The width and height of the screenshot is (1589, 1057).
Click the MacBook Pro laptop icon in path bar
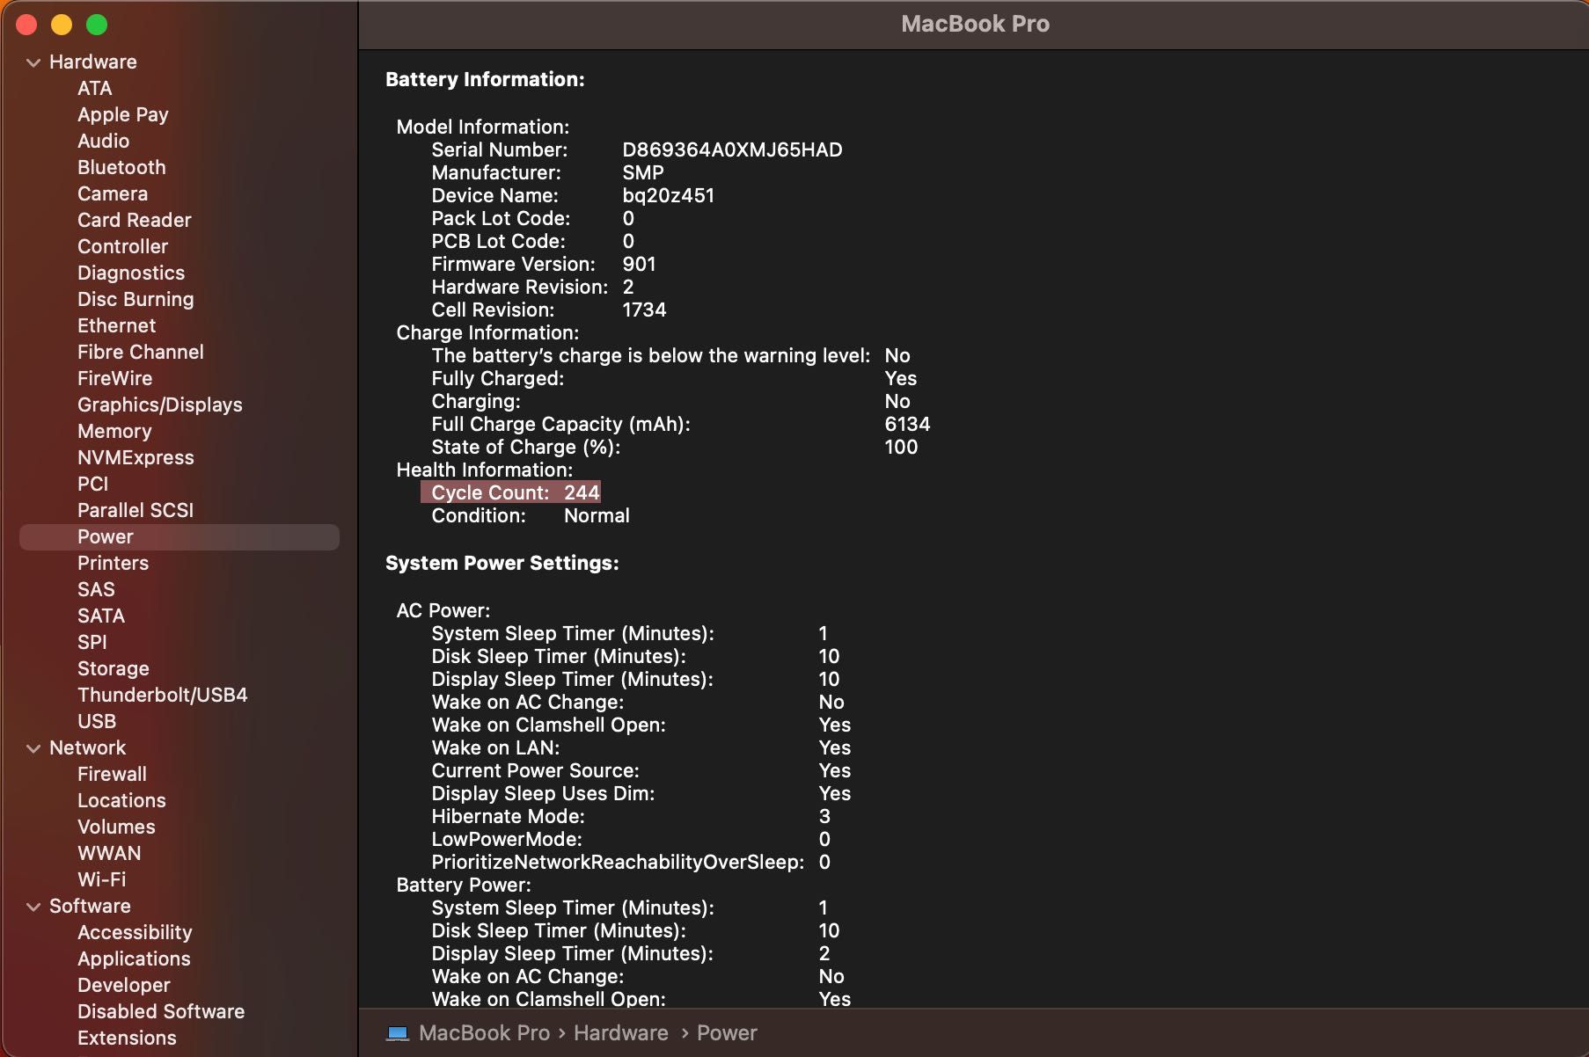click(398, 1033)
